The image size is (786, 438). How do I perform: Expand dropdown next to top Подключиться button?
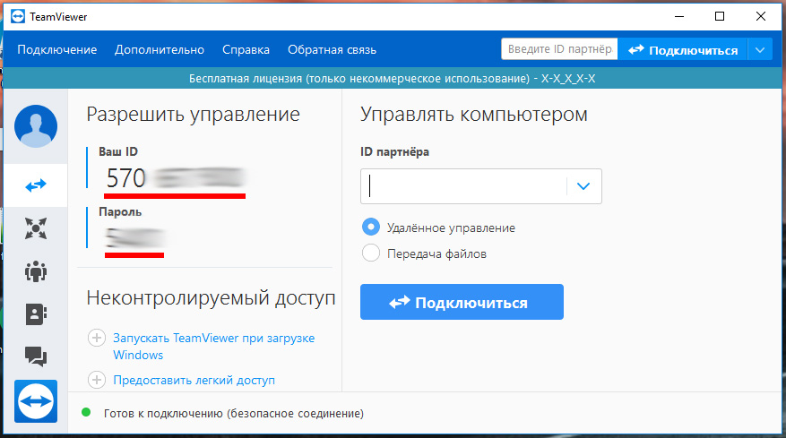(x=760, y=49)
